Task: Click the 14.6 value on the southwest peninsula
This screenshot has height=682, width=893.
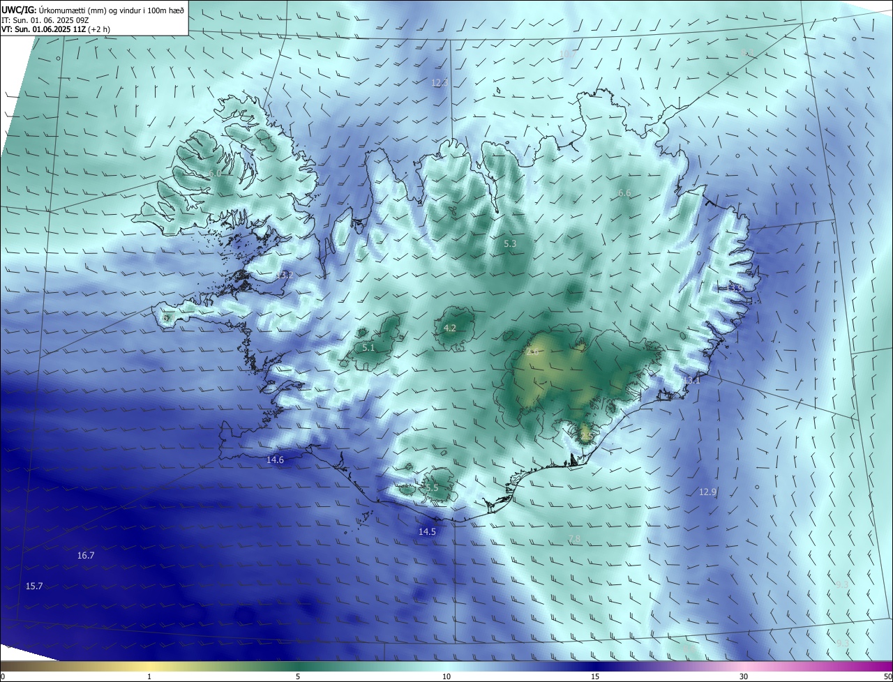Action: [275, 460]
